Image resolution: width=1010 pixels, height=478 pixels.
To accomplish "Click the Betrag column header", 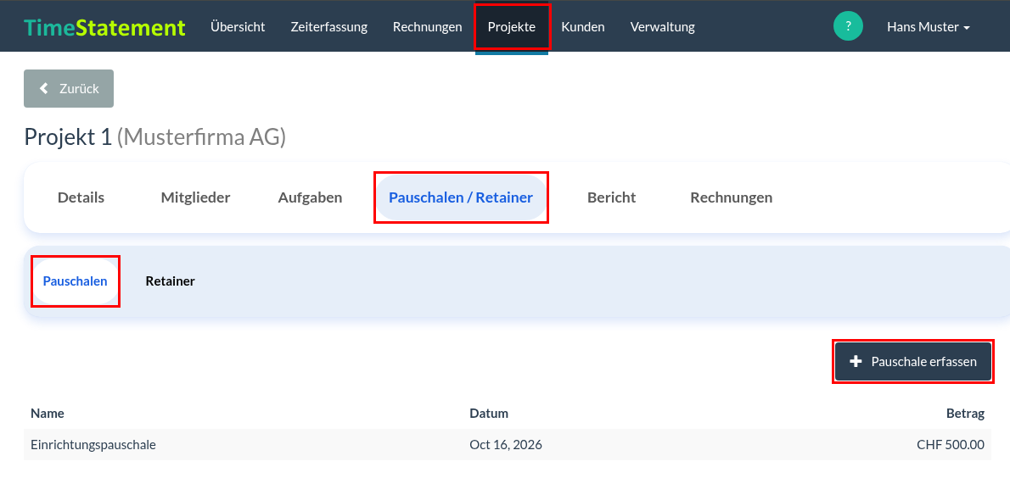I will [965, 414].
